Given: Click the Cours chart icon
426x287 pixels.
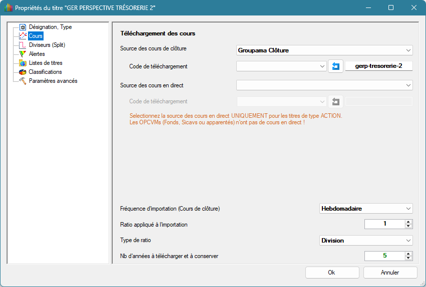Looking at the screenshot, I should click(x=23, y=36).
